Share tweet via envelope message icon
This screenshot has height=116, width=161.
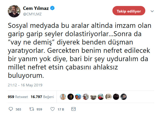pyautogui.click(x=73, y=109)
